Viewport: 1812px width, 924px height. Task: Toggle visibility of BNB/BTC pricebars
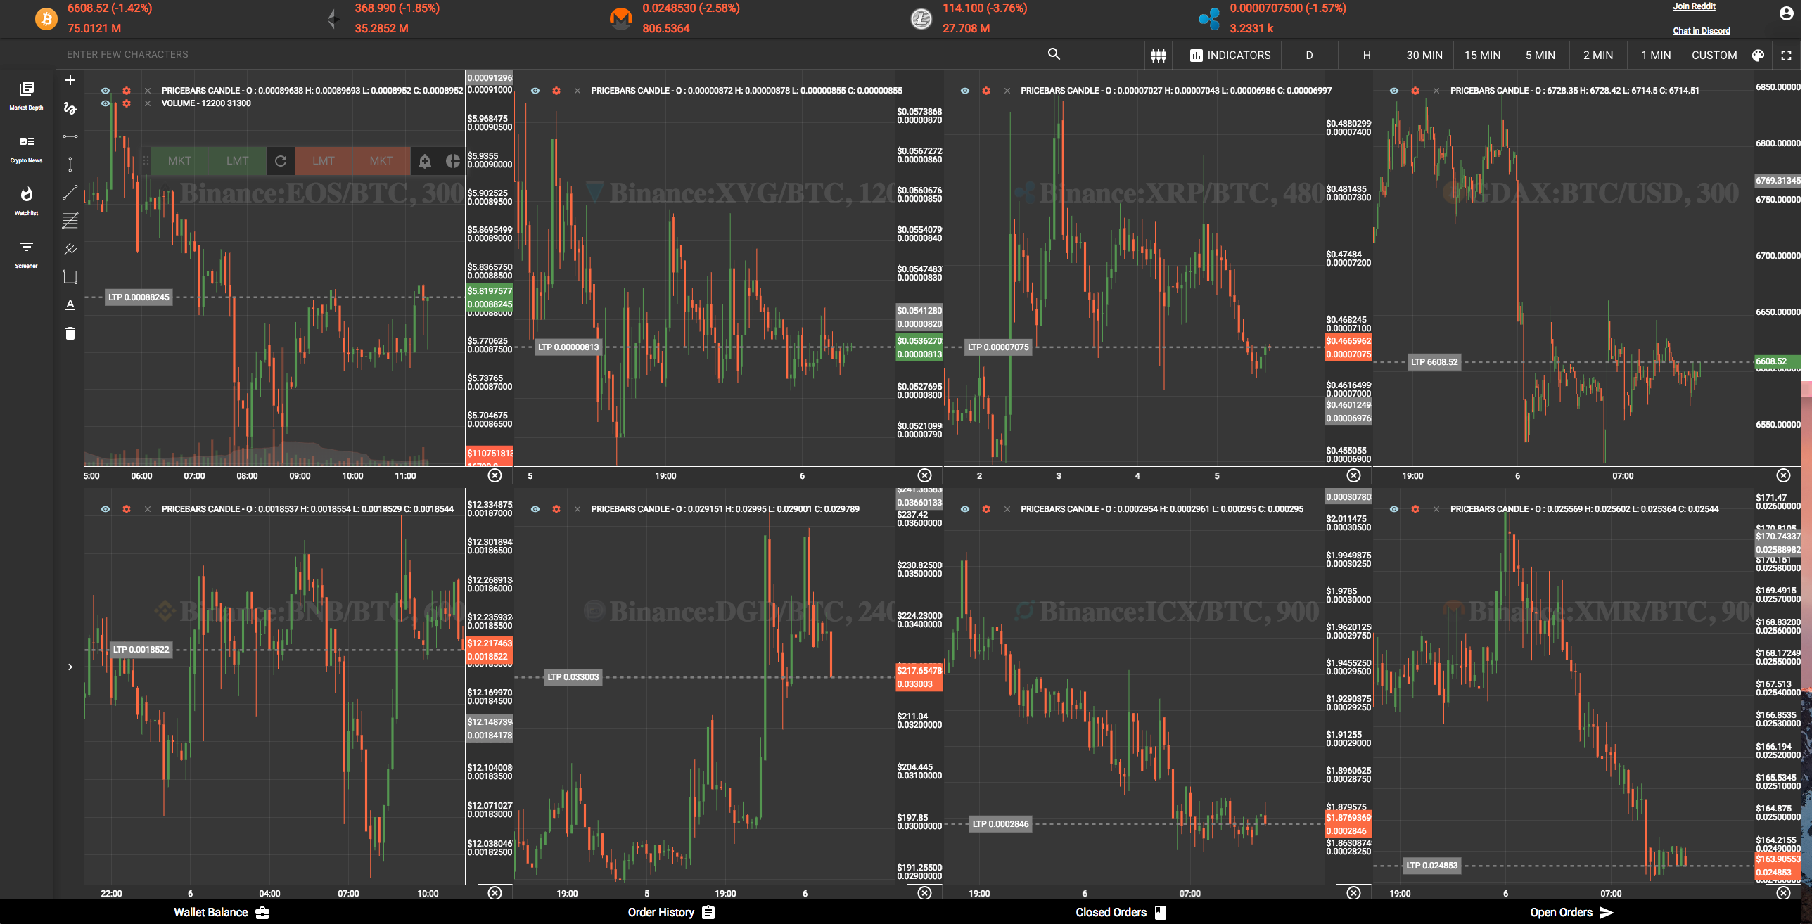coord(106,509)
